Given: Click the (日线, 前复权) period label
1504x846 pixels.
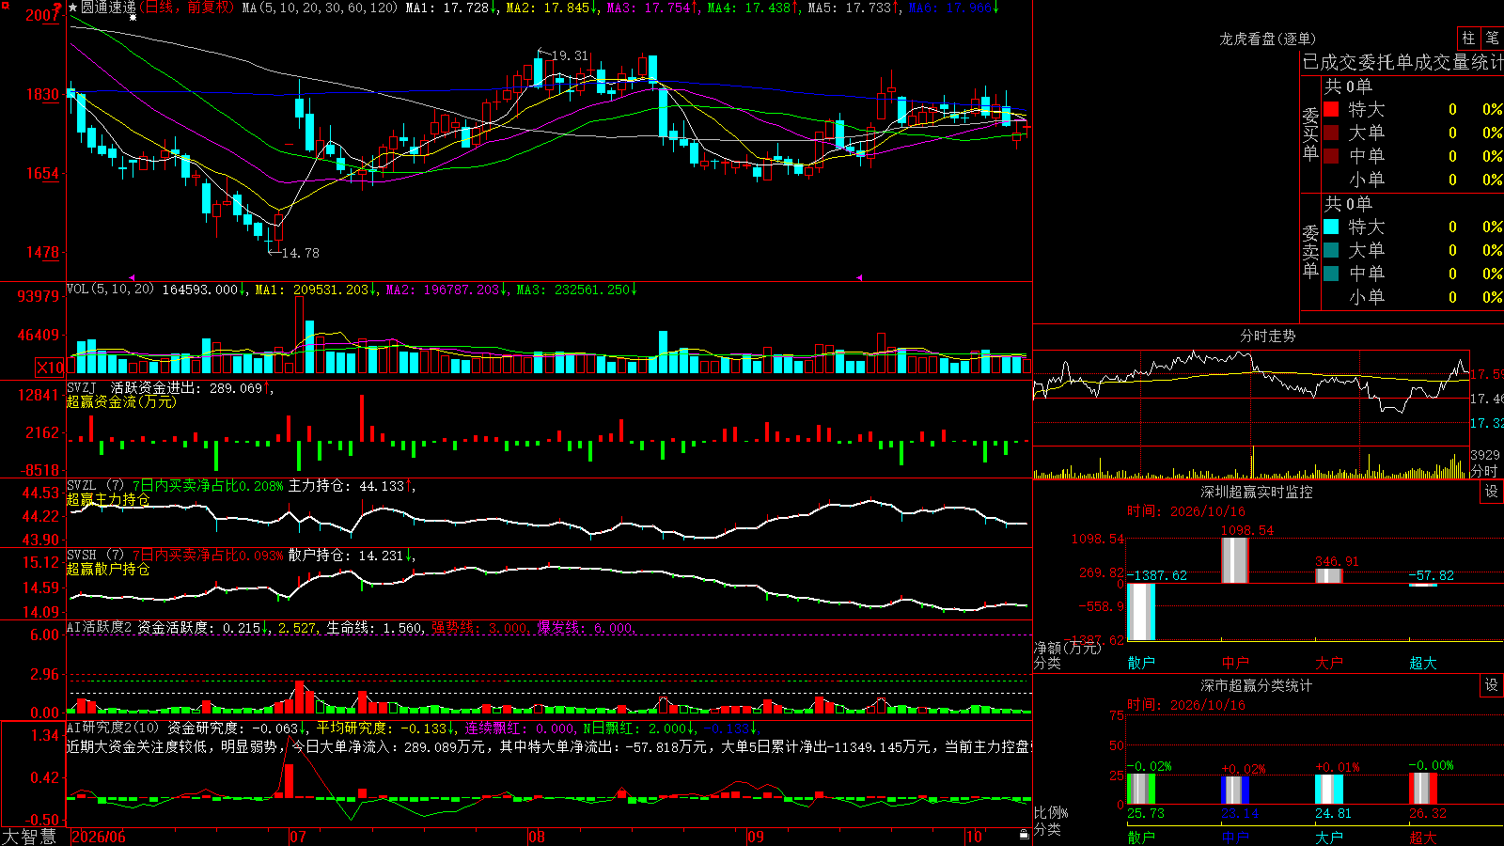Looking at the screenshot, I should click(186, 8).
